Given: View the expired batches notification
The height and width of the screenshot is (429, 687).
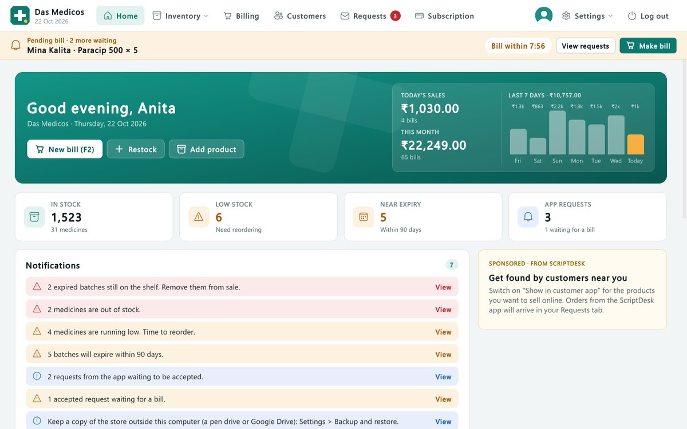Looking at the screenshot, I should click(x=443, y=287).
